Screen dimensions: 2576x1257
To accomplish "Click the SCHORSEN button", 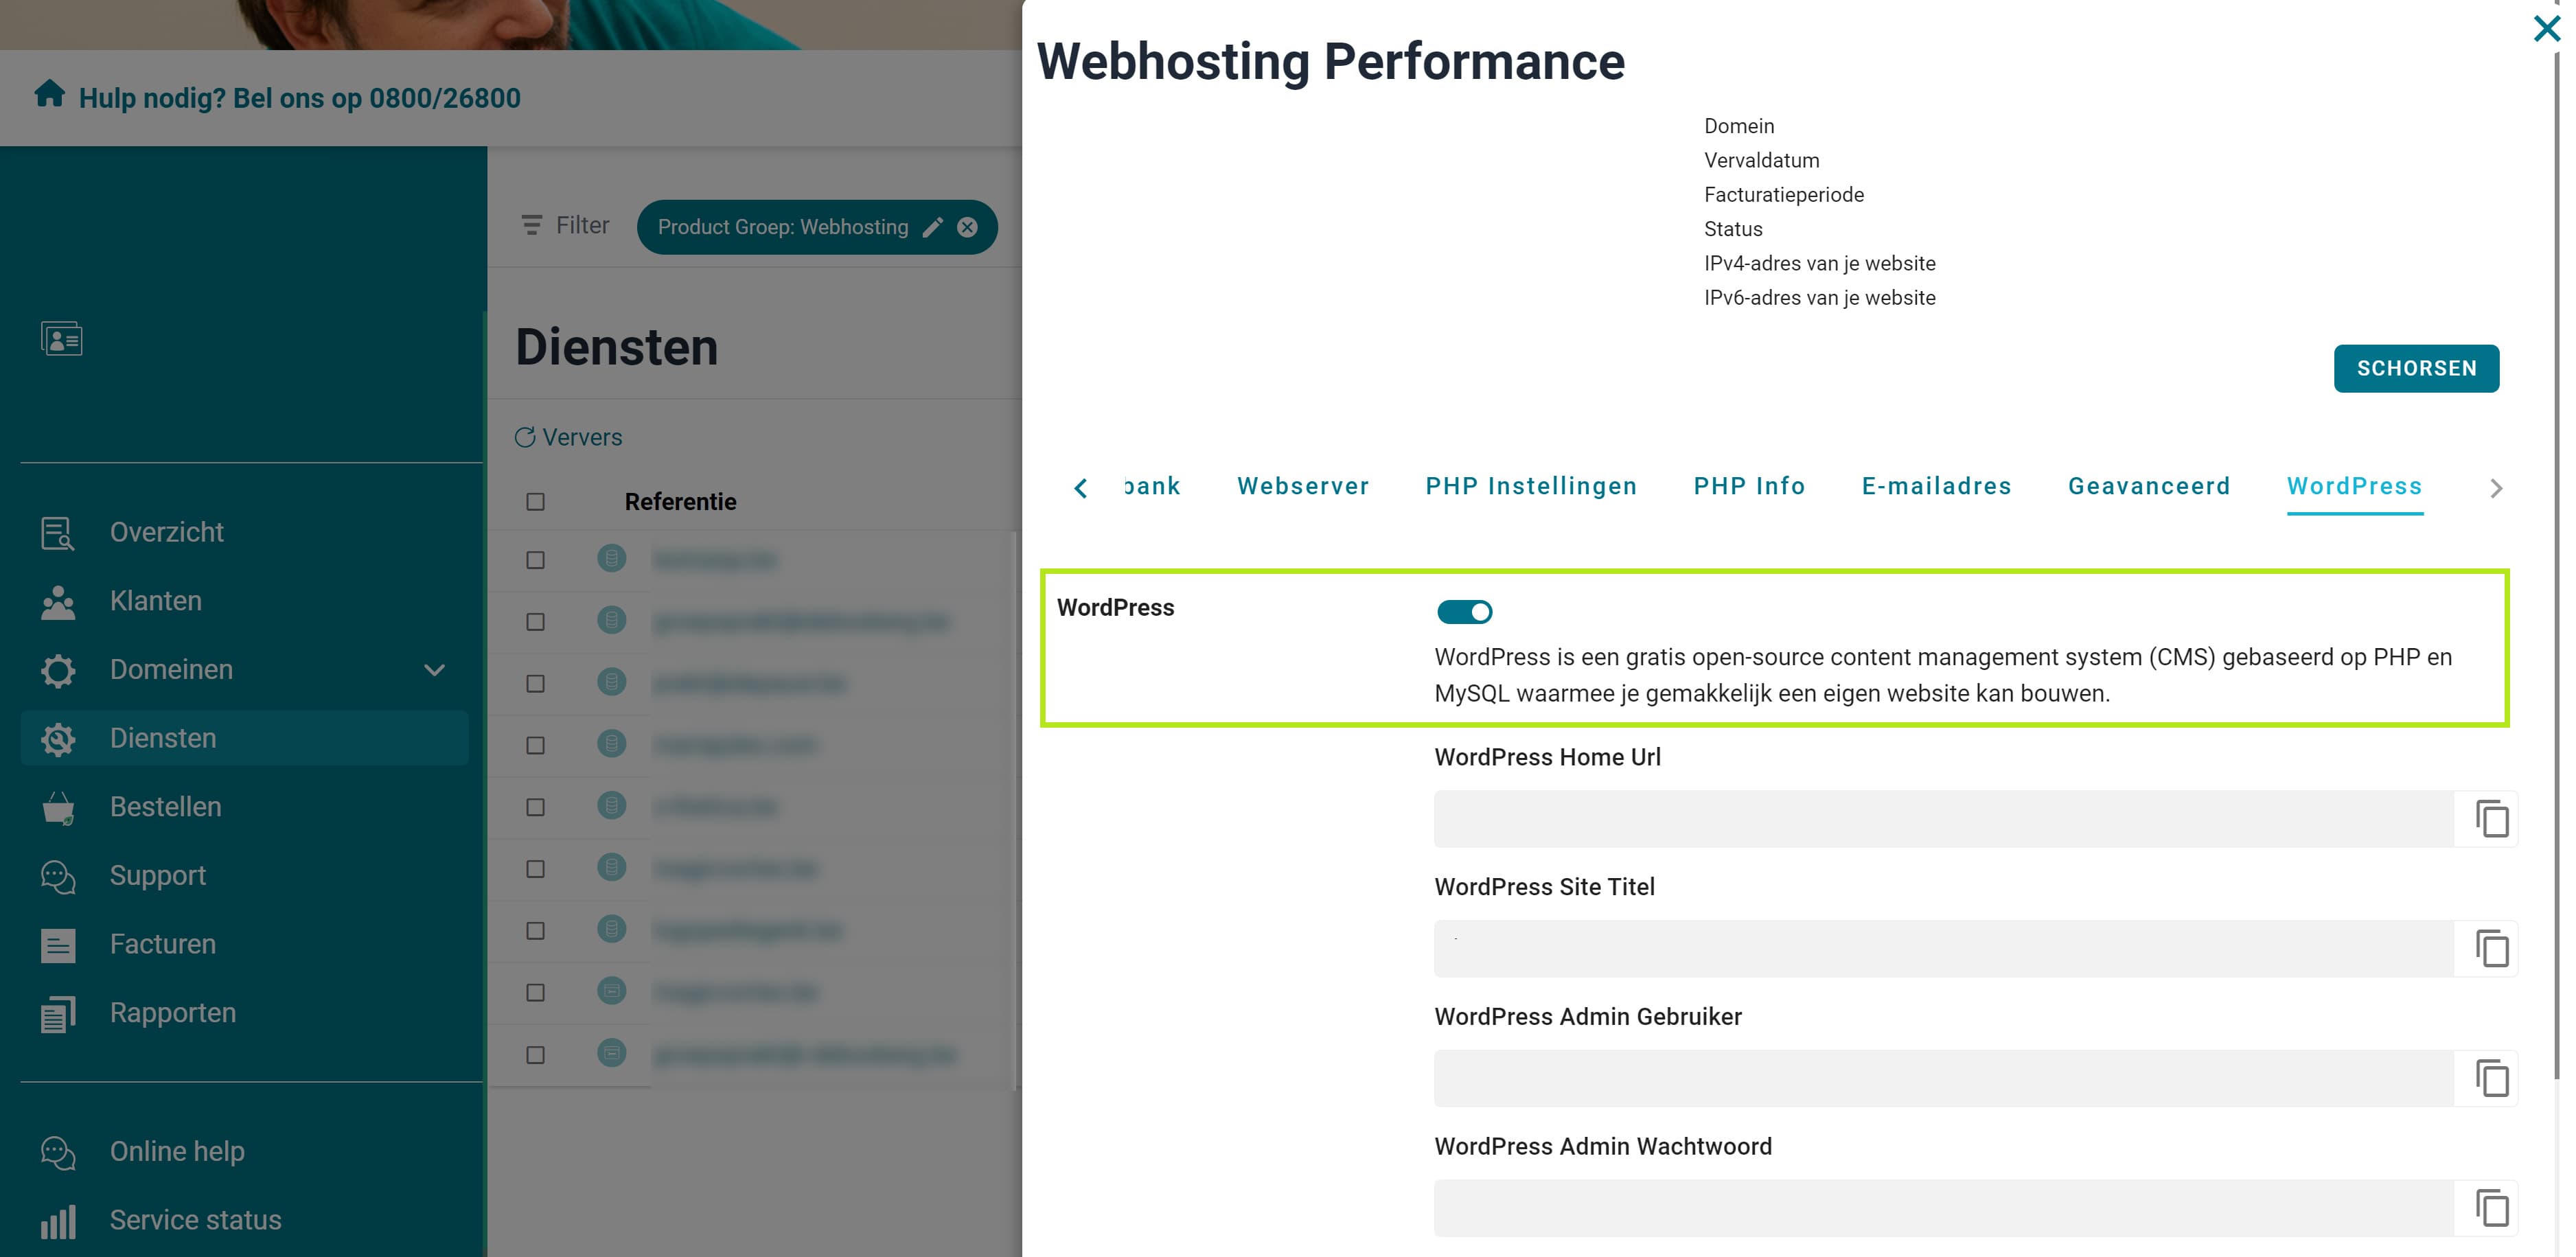I will [2416, 369].
